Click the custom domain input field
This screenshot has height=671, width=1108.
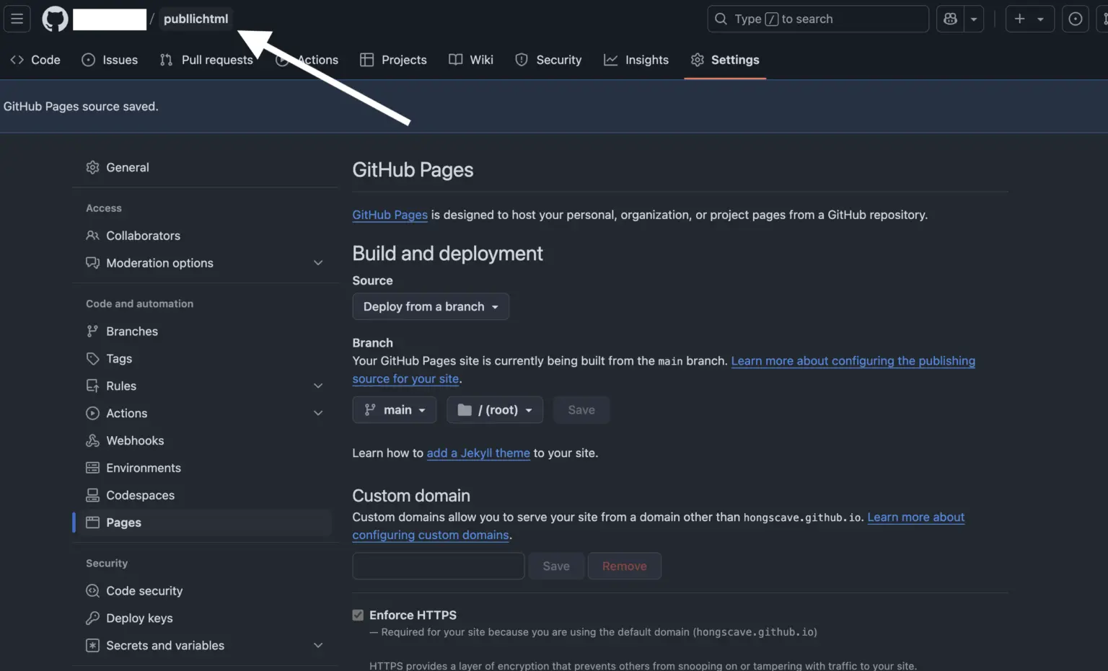[438, 566]
